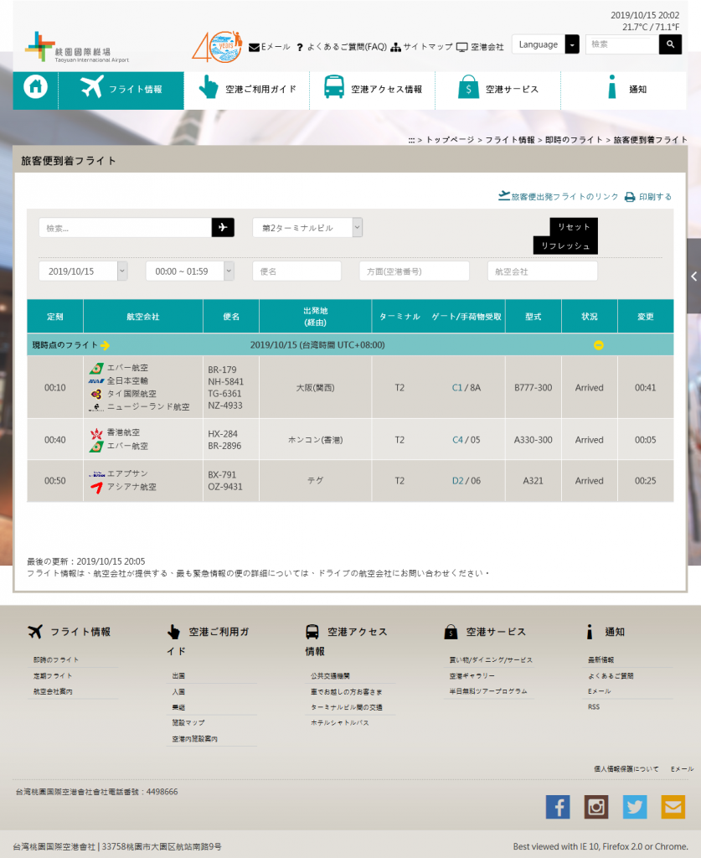The height and width of the screenshot is (858, 701).
Task: Click the orange email envelope icon
Action: click(673, 807)
